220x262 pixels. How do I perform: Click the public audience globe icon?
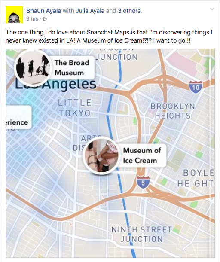(x=45, y=19)
